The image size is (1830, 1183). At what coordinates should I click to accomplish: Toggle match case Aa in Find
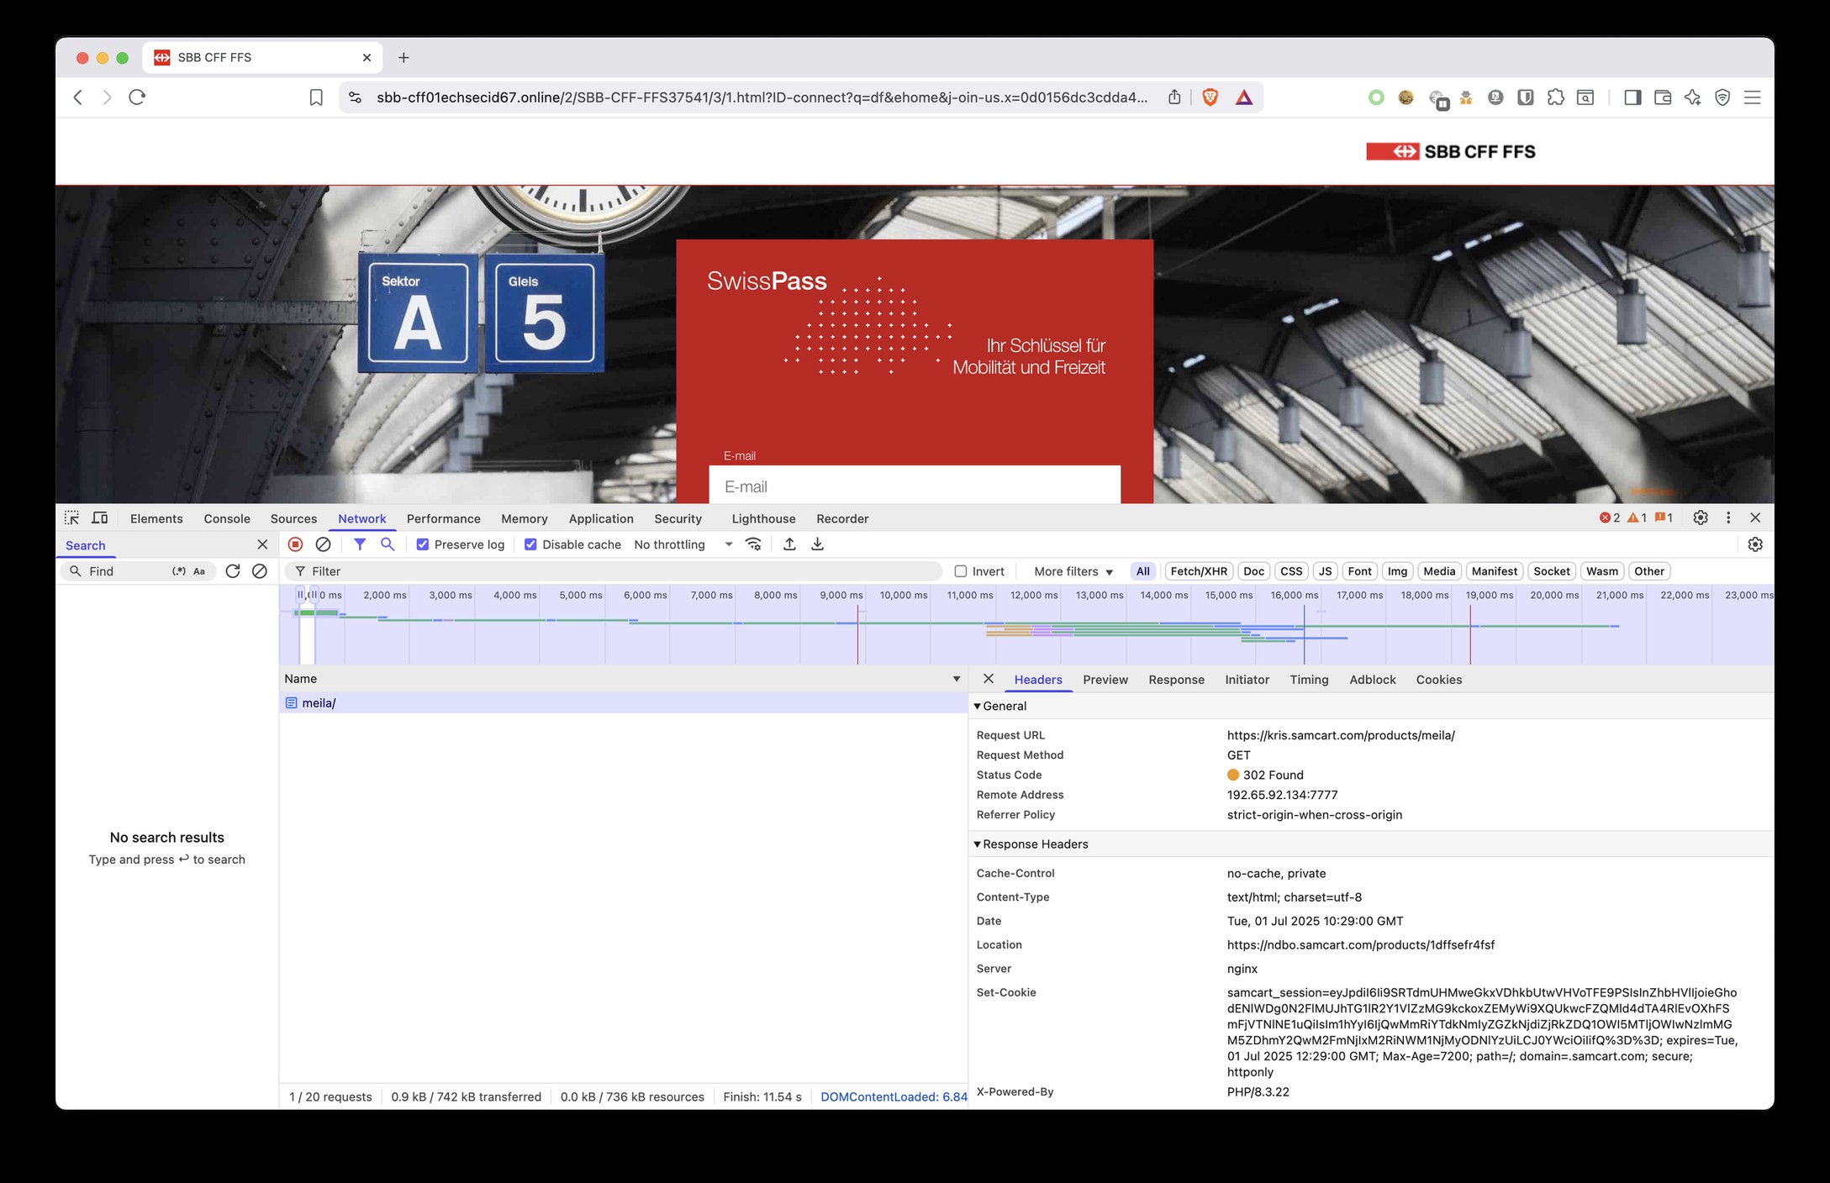(199, 571)
